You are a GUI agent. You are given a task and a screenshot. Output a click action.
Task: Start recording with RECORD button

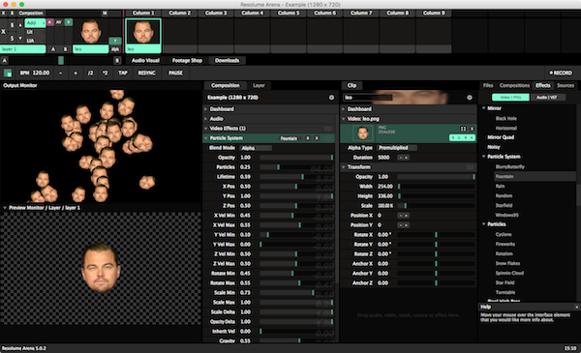pyautogui.click(x=561, y=73)
